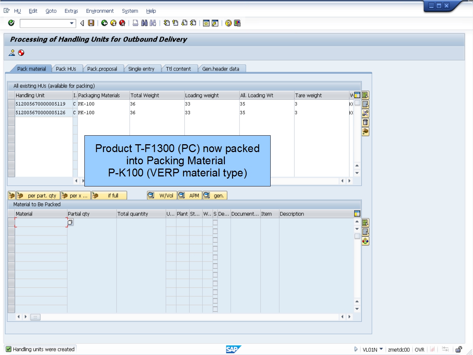Screen dimensions: 473x355
Task: Click the icon-only Pack button left of per part. qty
Action: point(11,195)
